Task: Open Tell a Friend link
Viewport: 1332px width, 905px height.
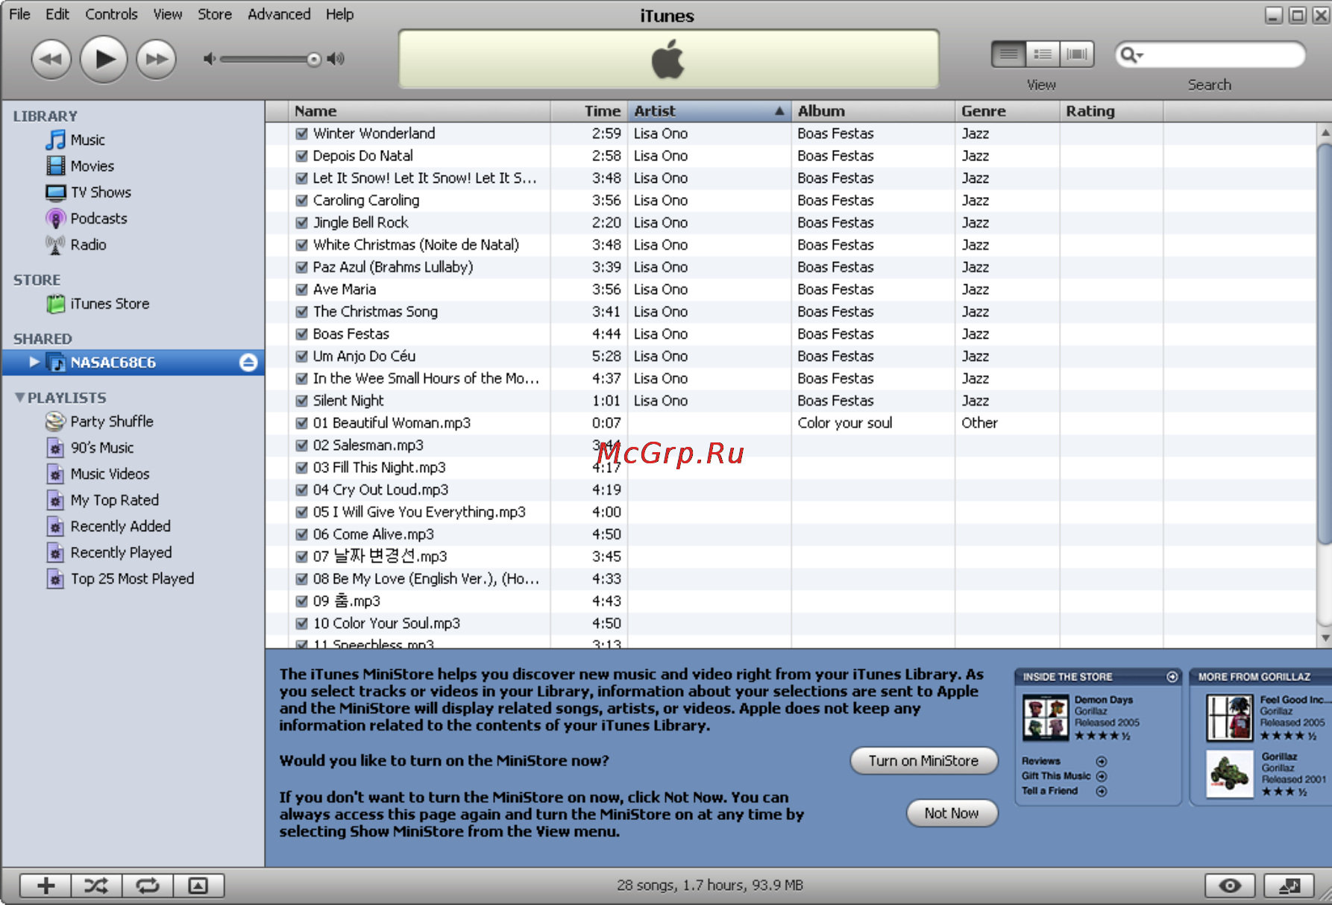Action: [x=1064, y=792]
